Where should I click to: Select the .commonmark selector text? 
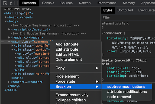(x=112, y=33)
